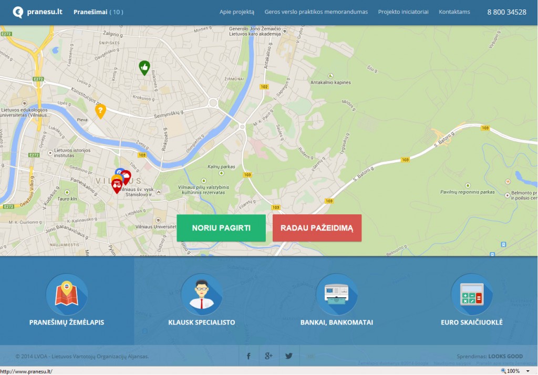Click the BANKAI, BANKOMATAI label
Screen dimensions: 538x375
point(337,322)
